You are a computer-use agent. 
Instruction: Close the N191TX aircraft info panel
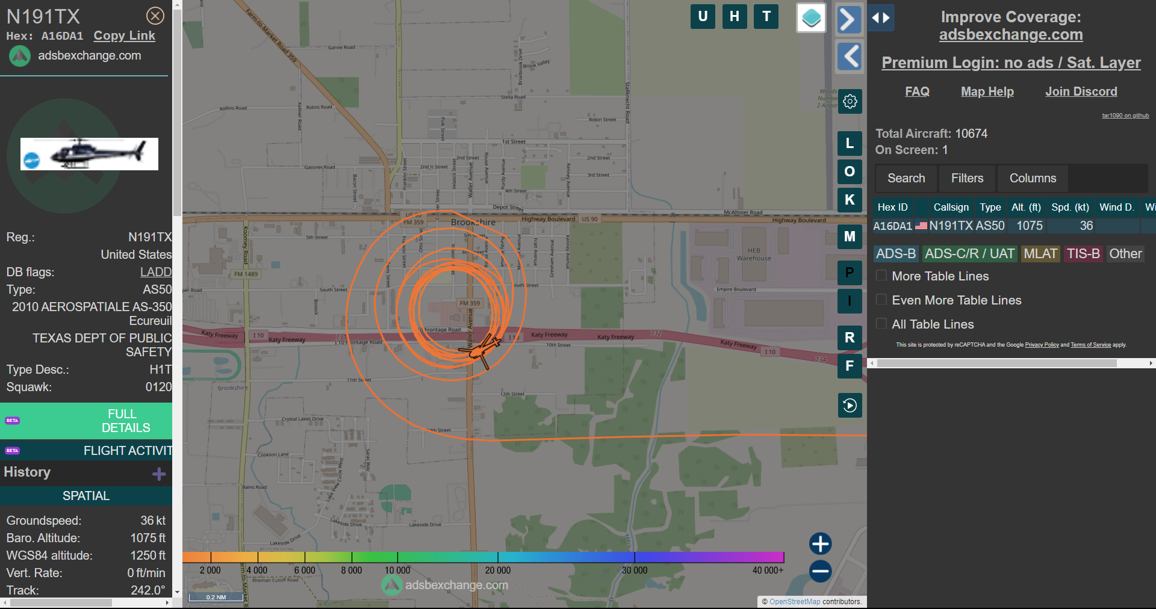[x=155, y=16]
